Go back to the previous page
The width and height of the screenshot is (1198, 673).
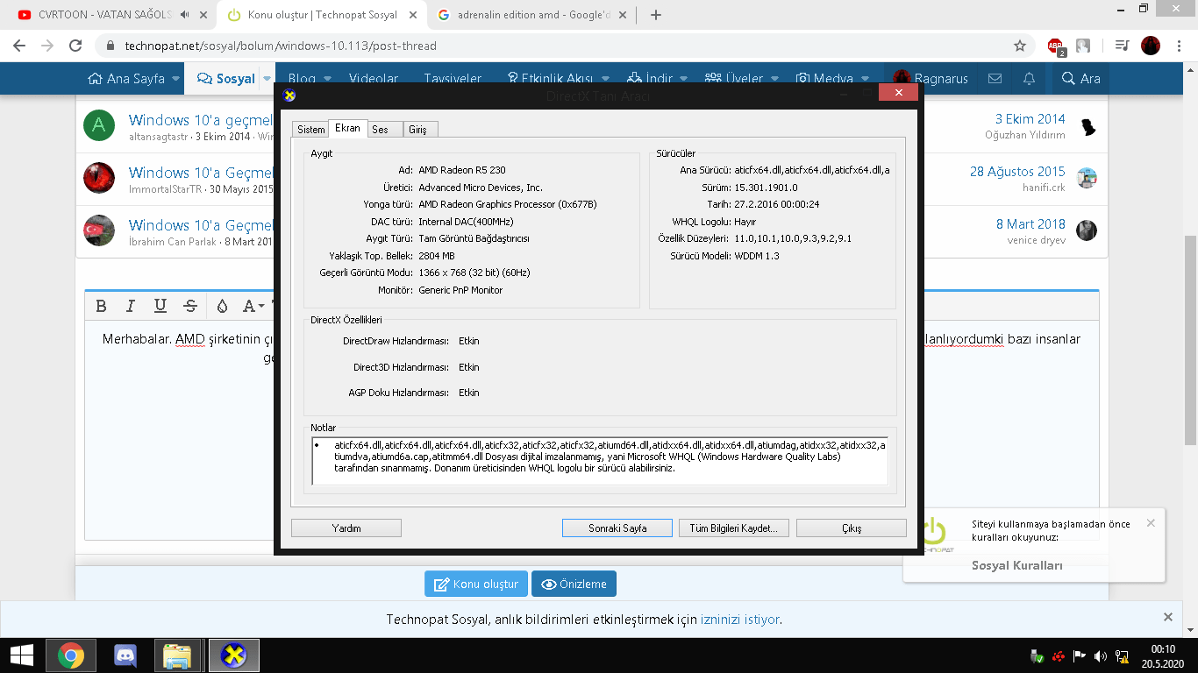[19, 46]
